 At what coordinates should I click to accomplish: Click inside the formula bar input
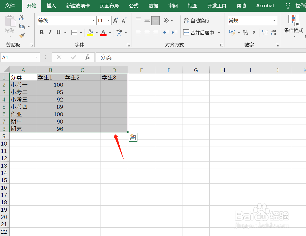[201, 57]
